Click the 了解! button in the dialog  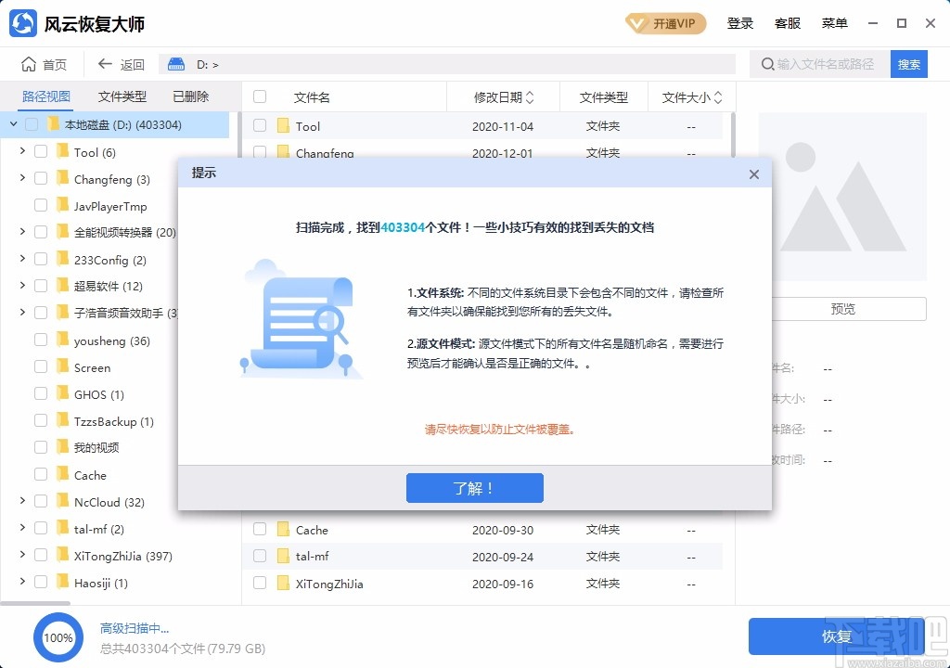(474, 487)
